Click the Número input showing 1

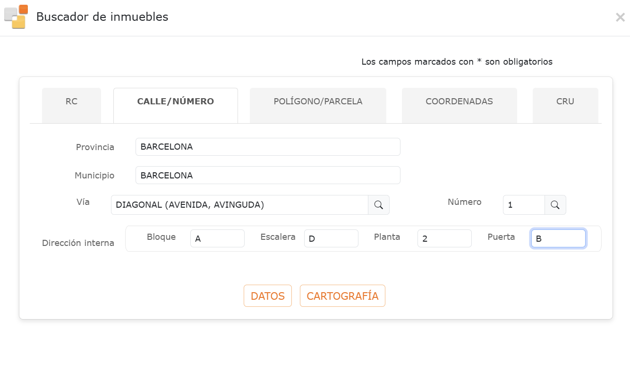coord(524,205)
